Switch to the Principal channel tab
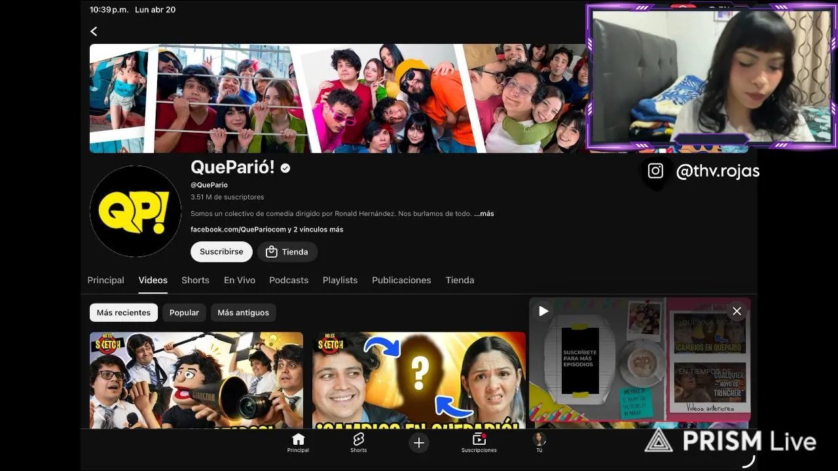The height and width of the screenshot is (471, 838). click(105, 280)
